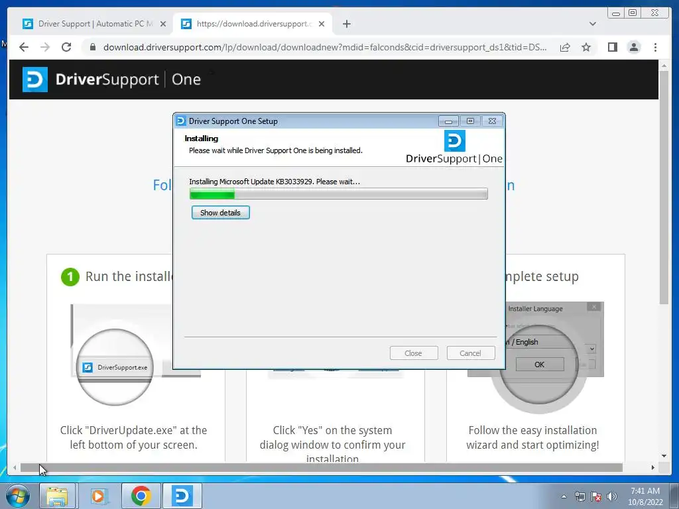Go forward in browser history
This screenshot has height=509, width=679.
coord(45,47)
